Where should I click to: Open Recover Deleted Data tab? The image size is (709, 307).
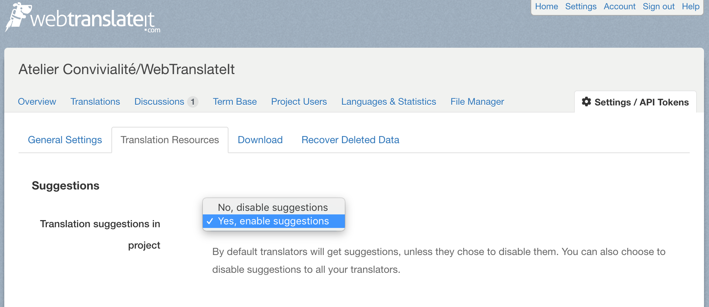(350, 140)
